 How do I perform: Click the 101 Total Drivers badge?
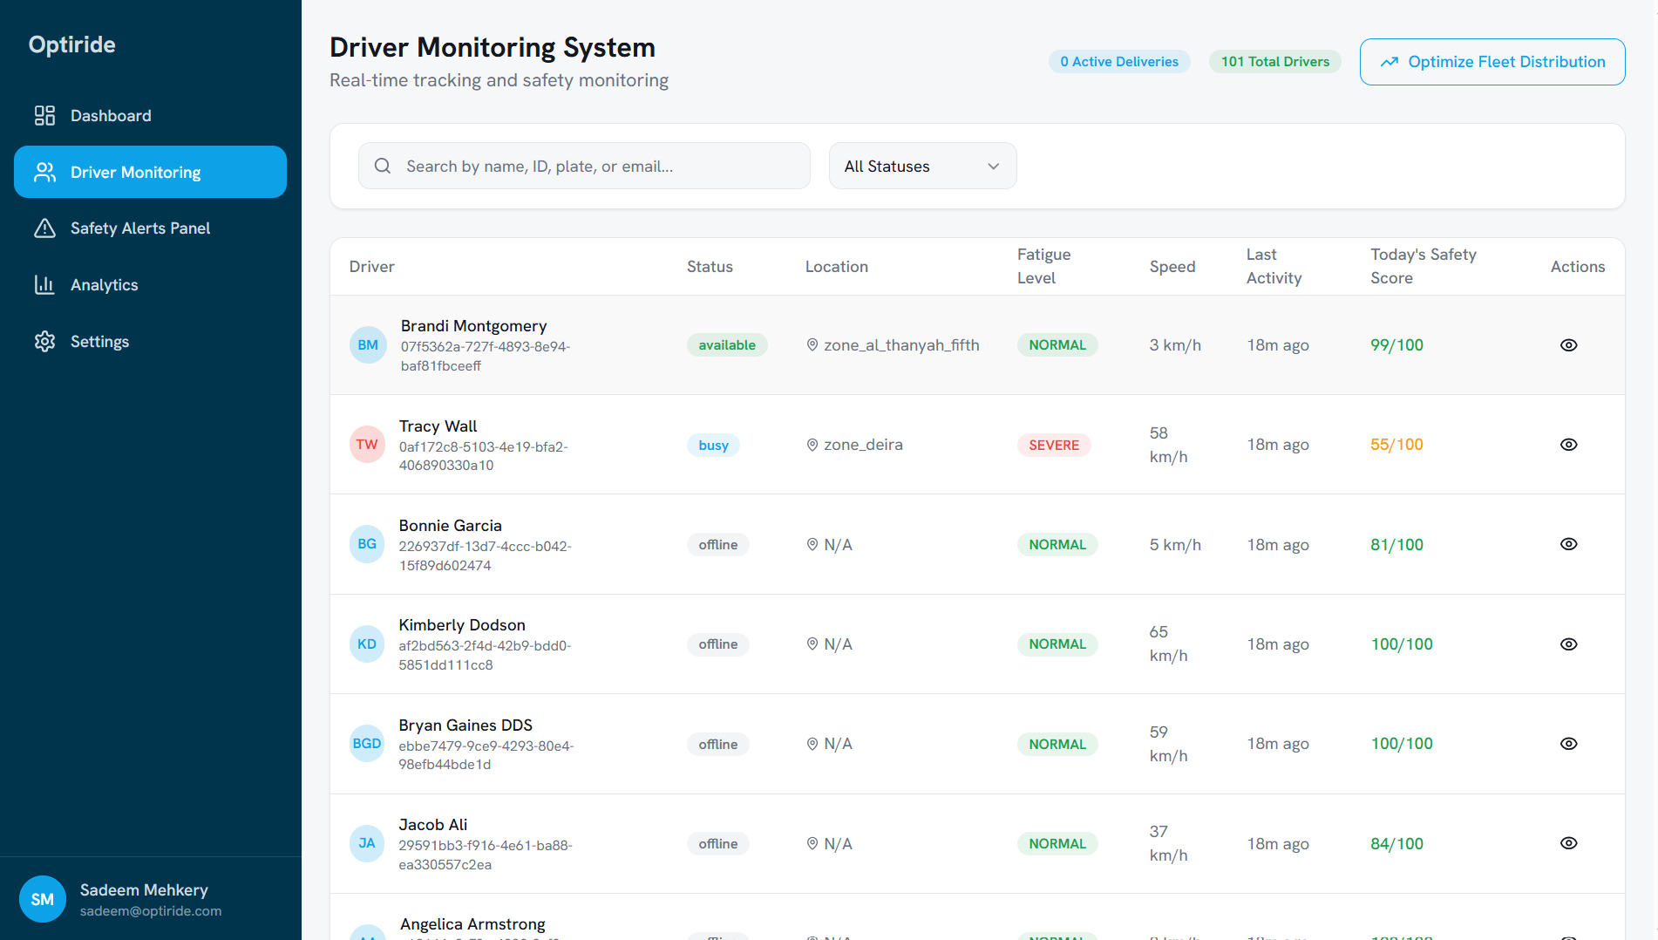click(1274, 62)
